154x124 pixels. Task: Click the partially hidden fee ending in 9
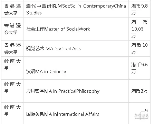144,111
